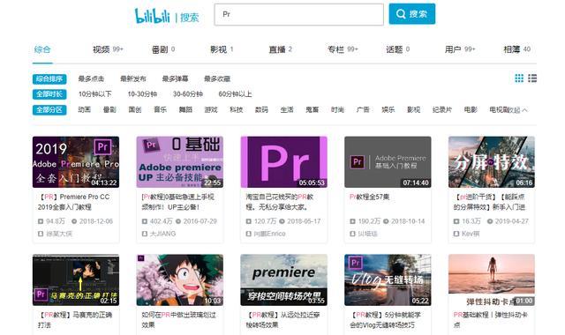The height and width of the screenshot is (335, 565).
Task: Open title Pr教程全57集
Action: point(369,197)
